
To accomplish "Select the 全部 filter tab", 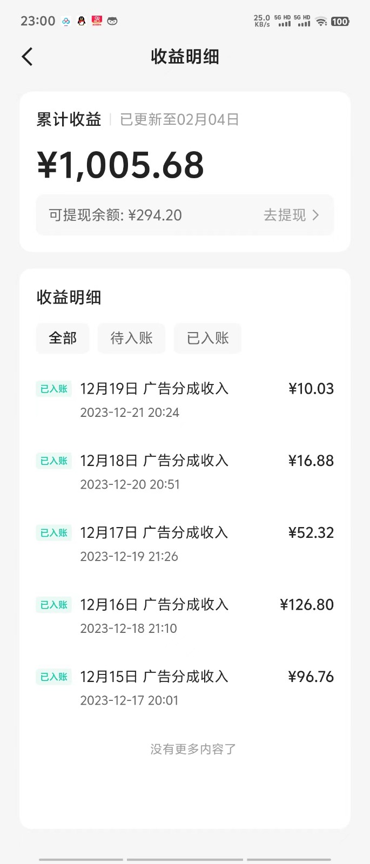I will coord(63,338).
